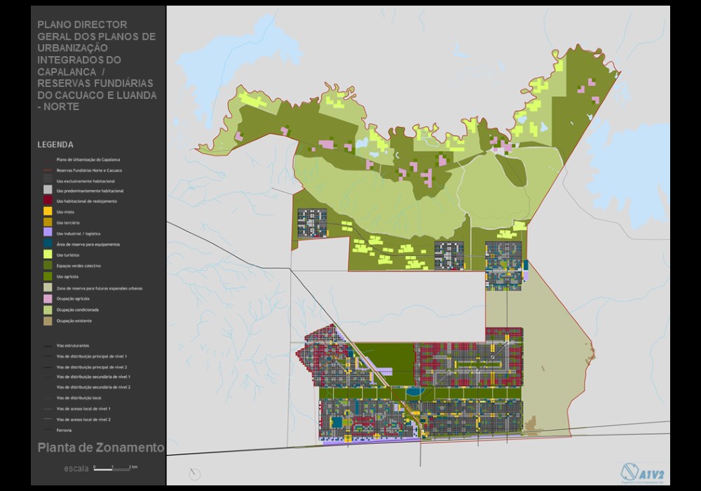The height and width of the screenshot is (491, 701).
Task: Click the Zona de reserva para futuras expansões label
Action: point(100,288)
